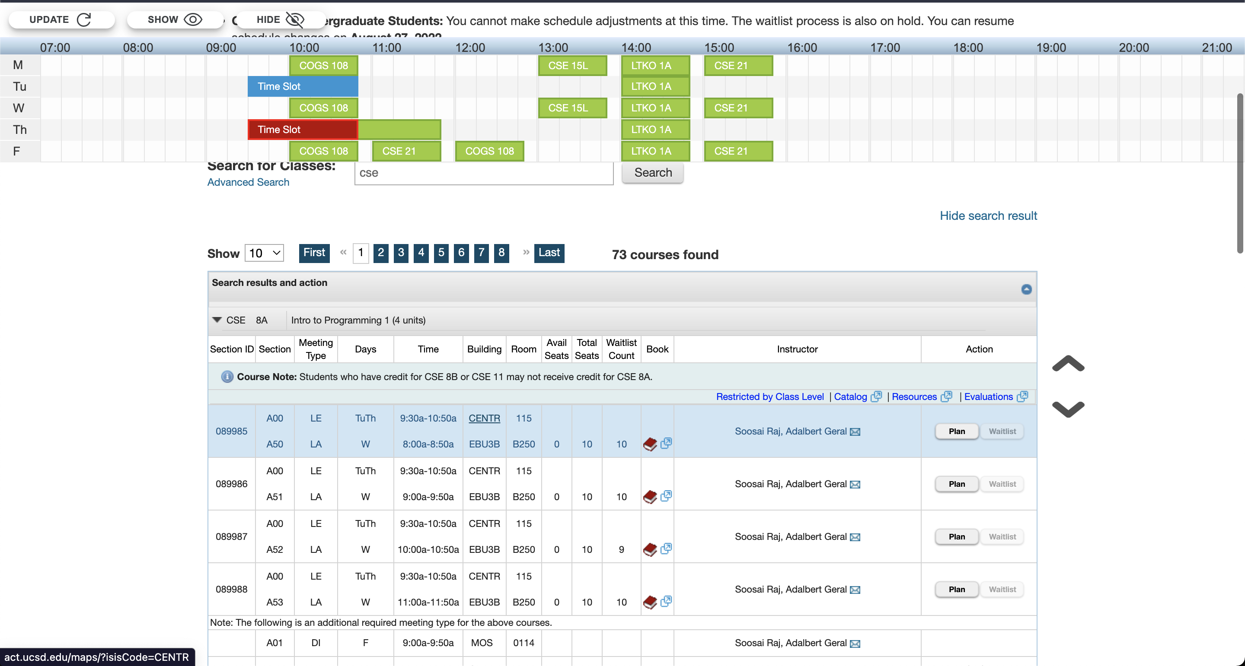
Task: Click inside the class search input containing cse
Action: tap(483, 173)
